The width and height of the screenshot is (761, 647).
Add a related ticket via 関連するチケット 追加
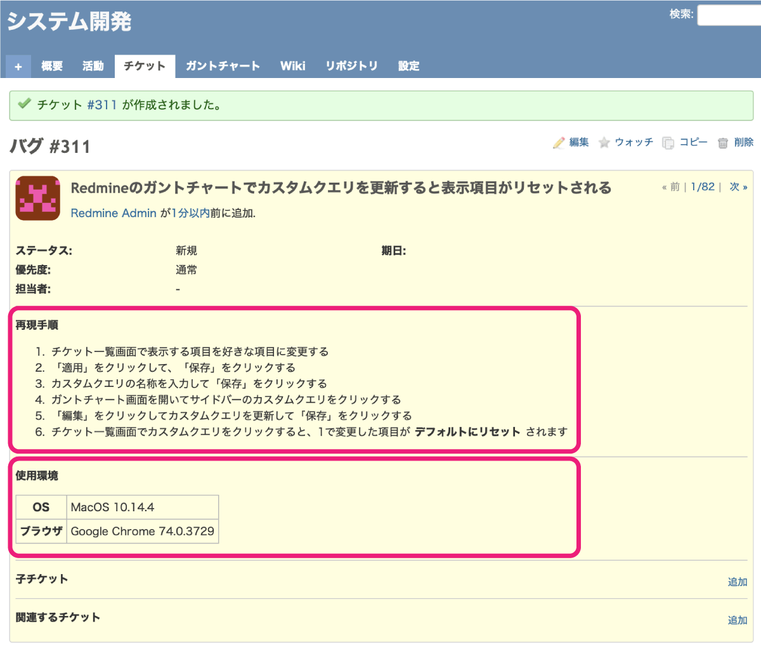[x=738, y=620]
